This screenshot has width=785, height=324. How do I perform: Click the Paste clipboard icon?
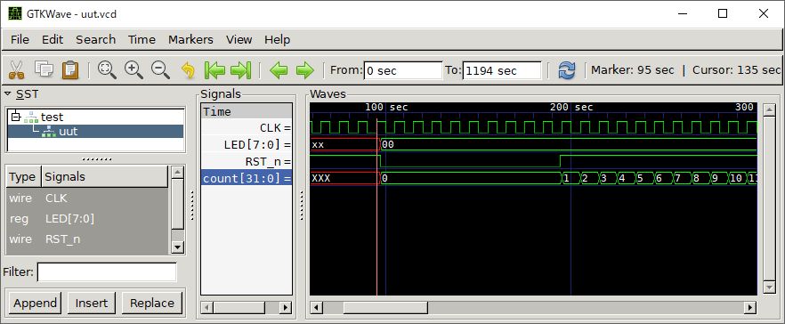pos(70,70)
